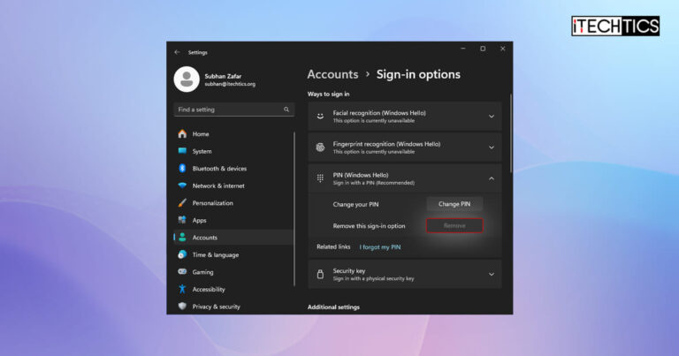
Task: Open System settings page
Action: click(x=233, y=151)
